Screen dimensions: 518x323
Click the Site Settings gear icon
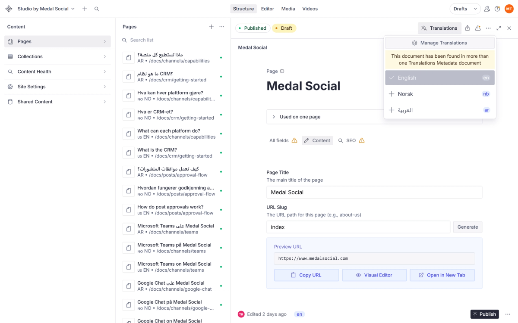(10, 87)
